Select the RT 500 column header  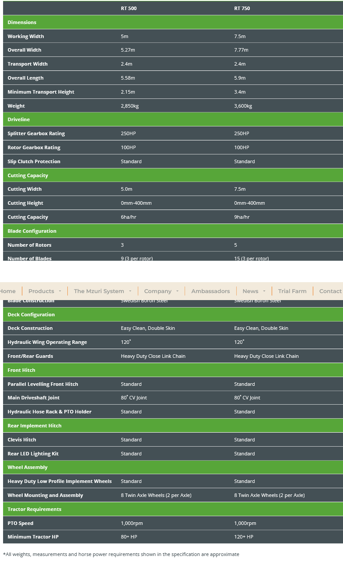129,8
